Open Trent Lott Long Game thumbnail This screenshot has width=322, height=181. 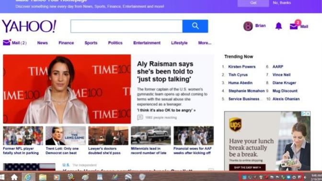pos(66,136)
